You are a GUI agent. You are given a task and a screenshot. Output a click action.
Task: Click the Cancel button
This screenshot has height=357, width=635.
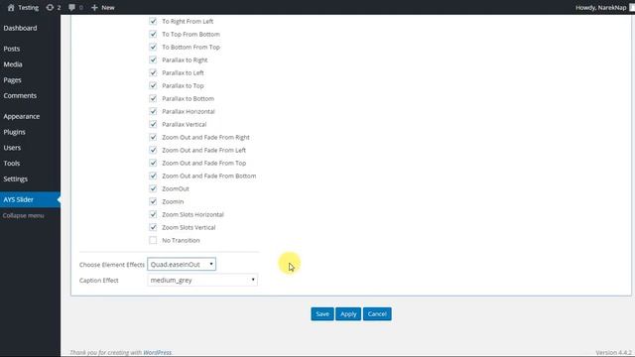[x=377, y=314]
